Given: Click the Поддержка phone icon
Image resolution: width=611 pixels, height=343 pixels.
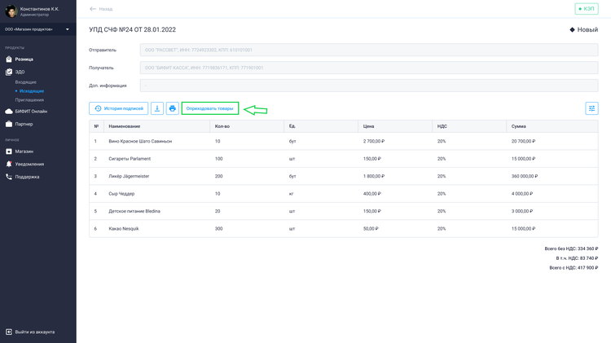Looking at the screenshot, I should tap(9, 177).
